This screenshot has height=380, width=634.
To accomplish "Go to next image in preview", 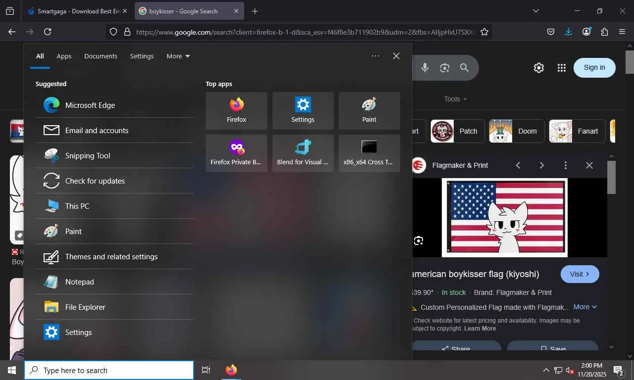I will tap(542, 165).
